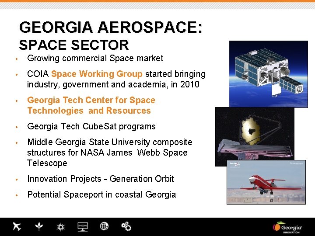Select the red jet aircraft image
315x236 pixels.
click(266, 182)
